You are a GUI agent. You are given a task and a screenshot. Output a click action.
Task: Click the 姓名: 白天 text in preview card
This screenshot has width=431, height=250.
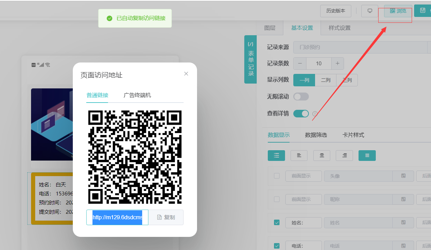52,185
